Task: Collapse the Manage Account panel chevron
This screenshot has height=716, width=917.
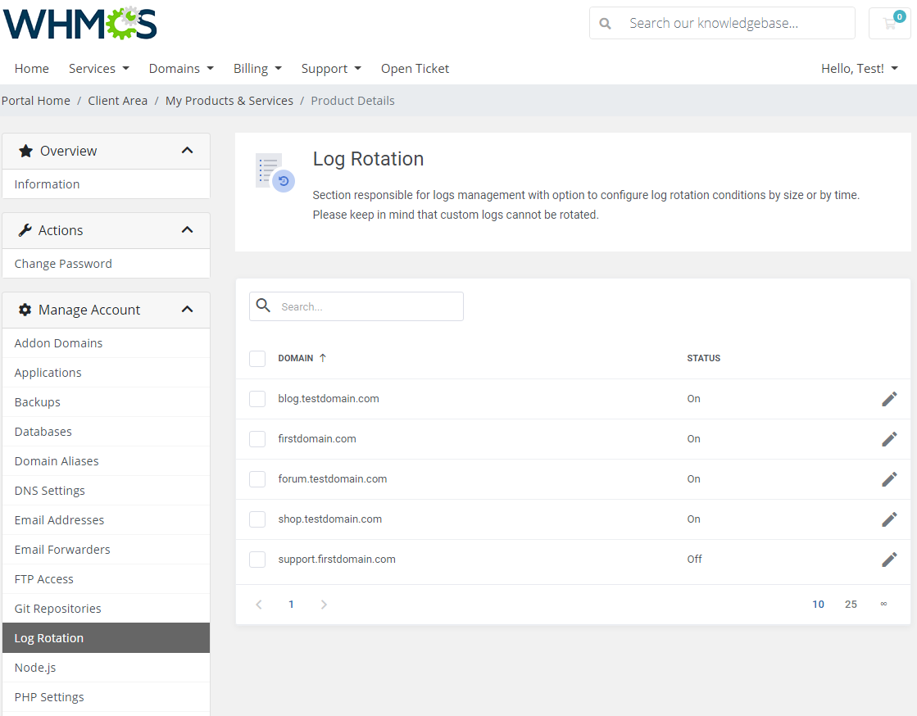Action: [187, 309]
